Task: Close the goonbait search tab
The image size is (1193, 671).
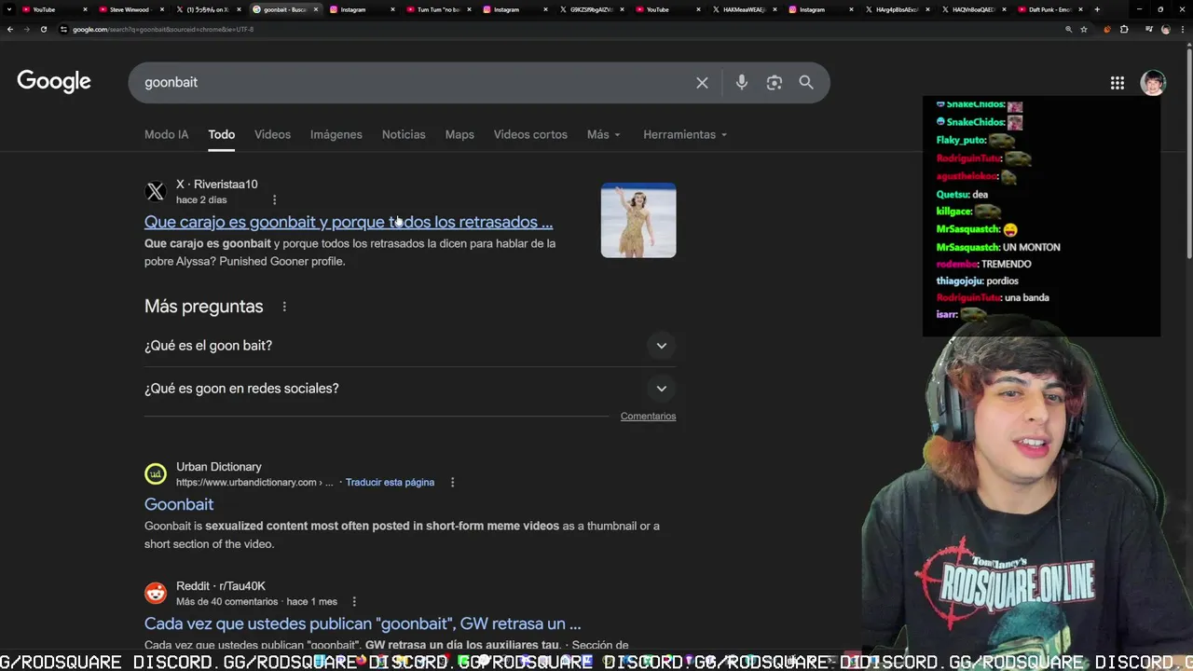Action: click(316, 9)
